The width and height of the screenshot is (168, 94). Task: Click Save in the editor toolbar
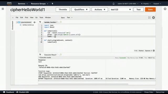coord(63,17)
